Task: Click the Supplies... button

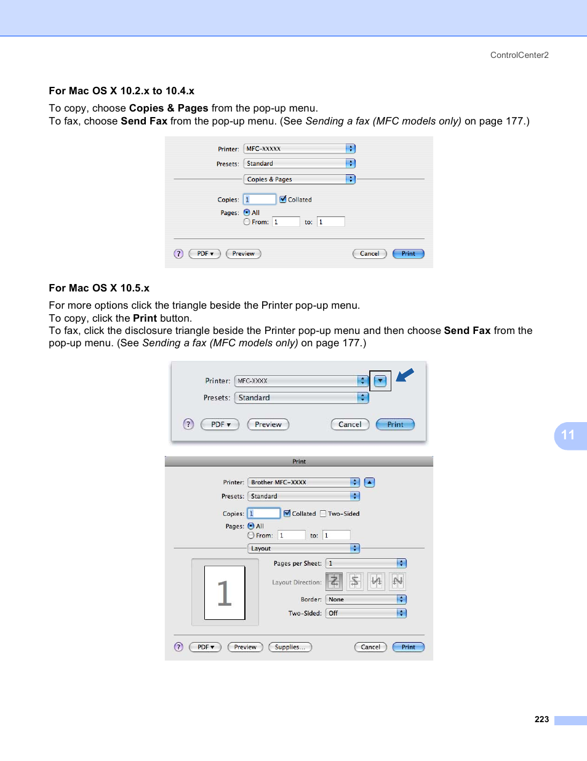Action: pos(290,647)
